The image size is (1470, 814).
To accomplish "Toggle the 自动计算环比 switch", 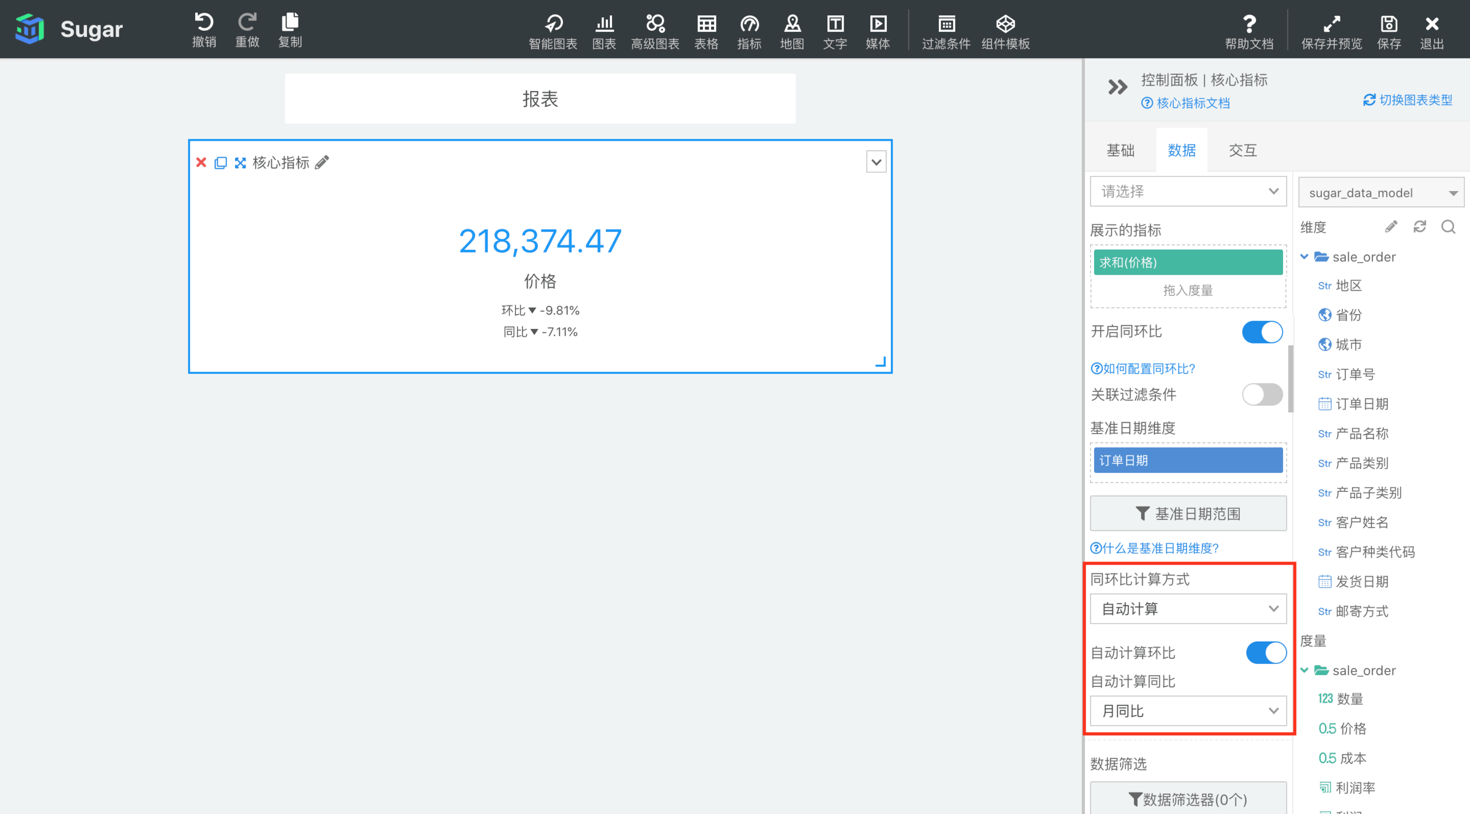I will click(x=1266, y=652).
